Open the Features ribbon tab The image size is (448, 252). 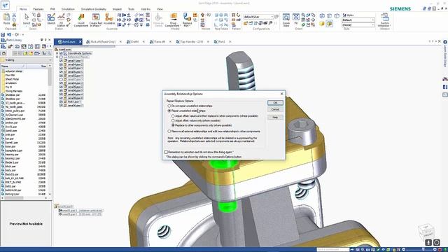coord(38,9)
